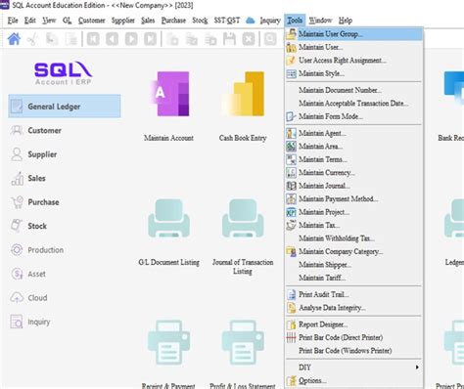The width and height of the screenshot is (464, 389).
Task: Choose Maintain Payment Method entry
Action: (354, 198)
